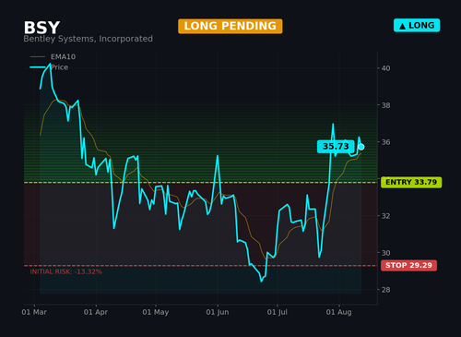Image resolution: width=461 pixels, height=337 pixels.
Task: Click the cyan LONG direction badge
Action: click(417, 26)
